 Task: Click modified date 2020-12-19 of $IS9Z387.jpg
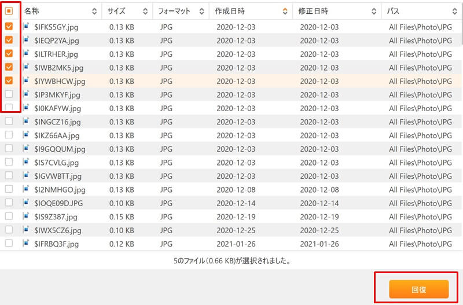pos(319,216)
